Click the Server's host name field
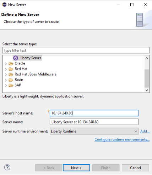 tap(94, 113)
